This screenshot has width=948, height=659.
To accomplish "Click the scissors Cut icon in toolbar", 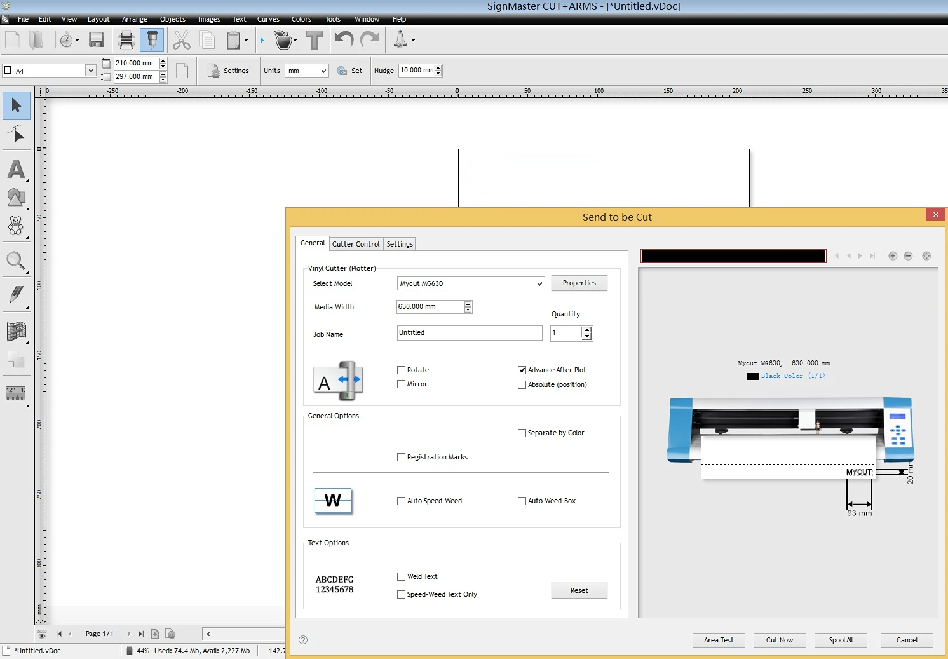I will 182,41.
